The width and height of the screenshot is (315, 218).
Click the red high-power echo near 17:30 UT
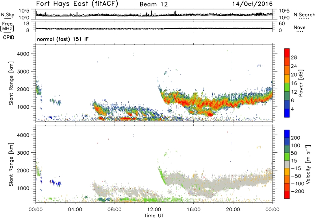[210, 115]
